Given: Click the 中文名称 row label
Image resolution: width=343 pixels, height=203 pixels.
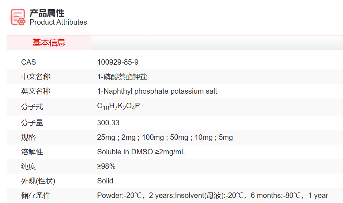Looking at the screenshot, I should [36, 77].
